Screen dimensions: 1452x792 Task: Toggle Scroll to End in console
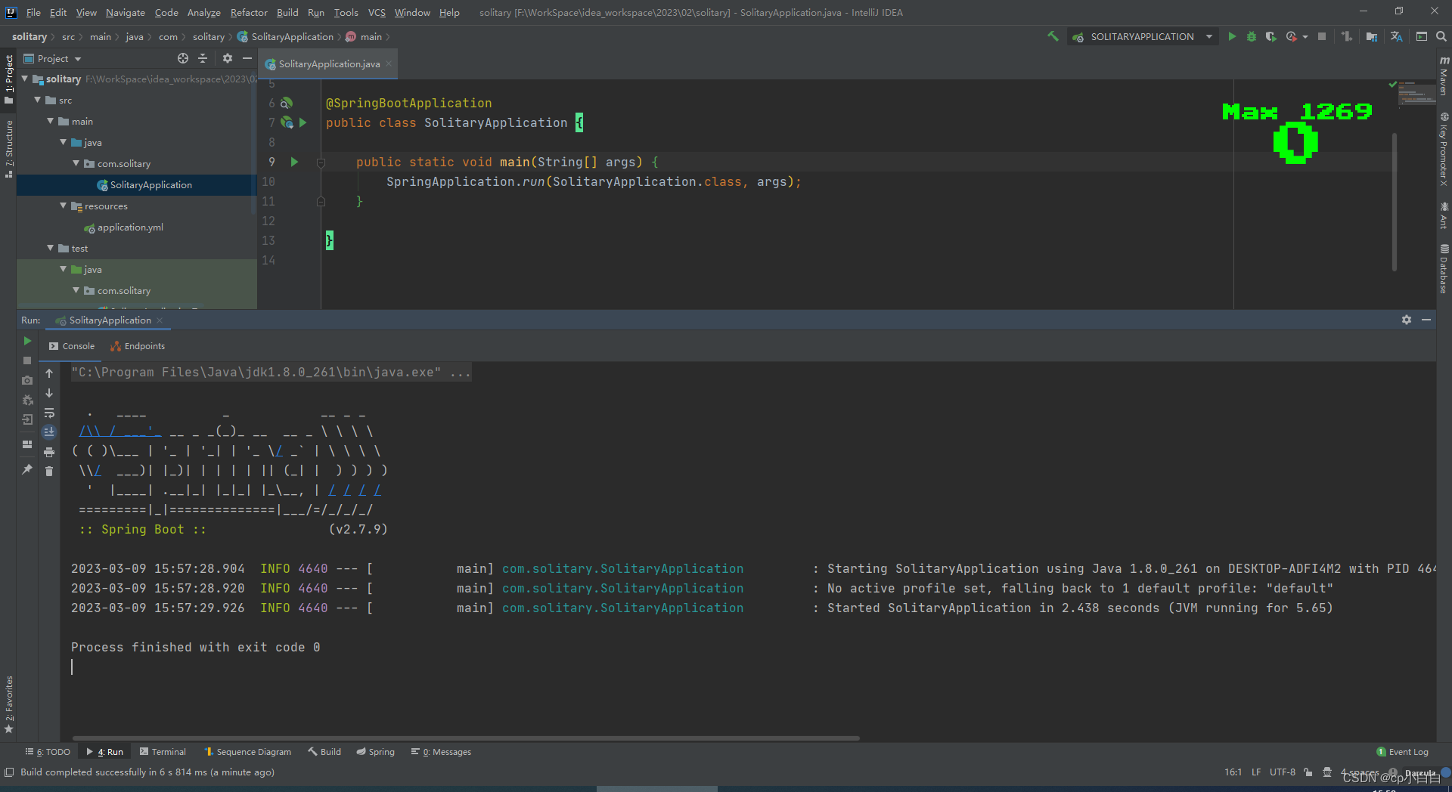[49, 432]
